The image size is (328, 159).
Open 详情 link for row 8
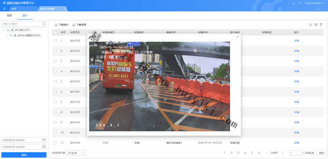296,112
